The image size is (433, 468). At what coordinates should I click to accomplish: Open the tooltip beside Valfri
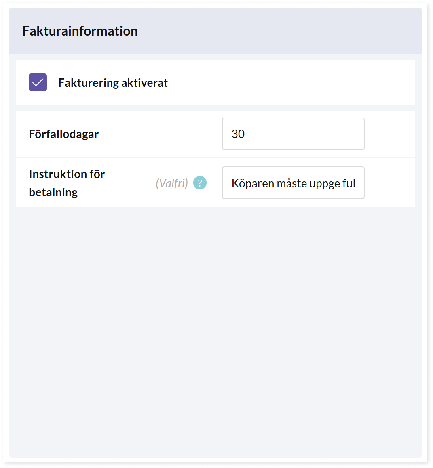coord(200,183)
